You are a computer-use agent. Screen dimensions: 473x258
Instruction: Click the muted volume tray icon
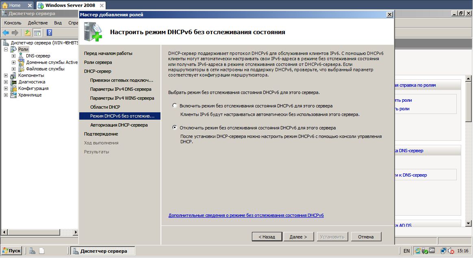point(451,251)
